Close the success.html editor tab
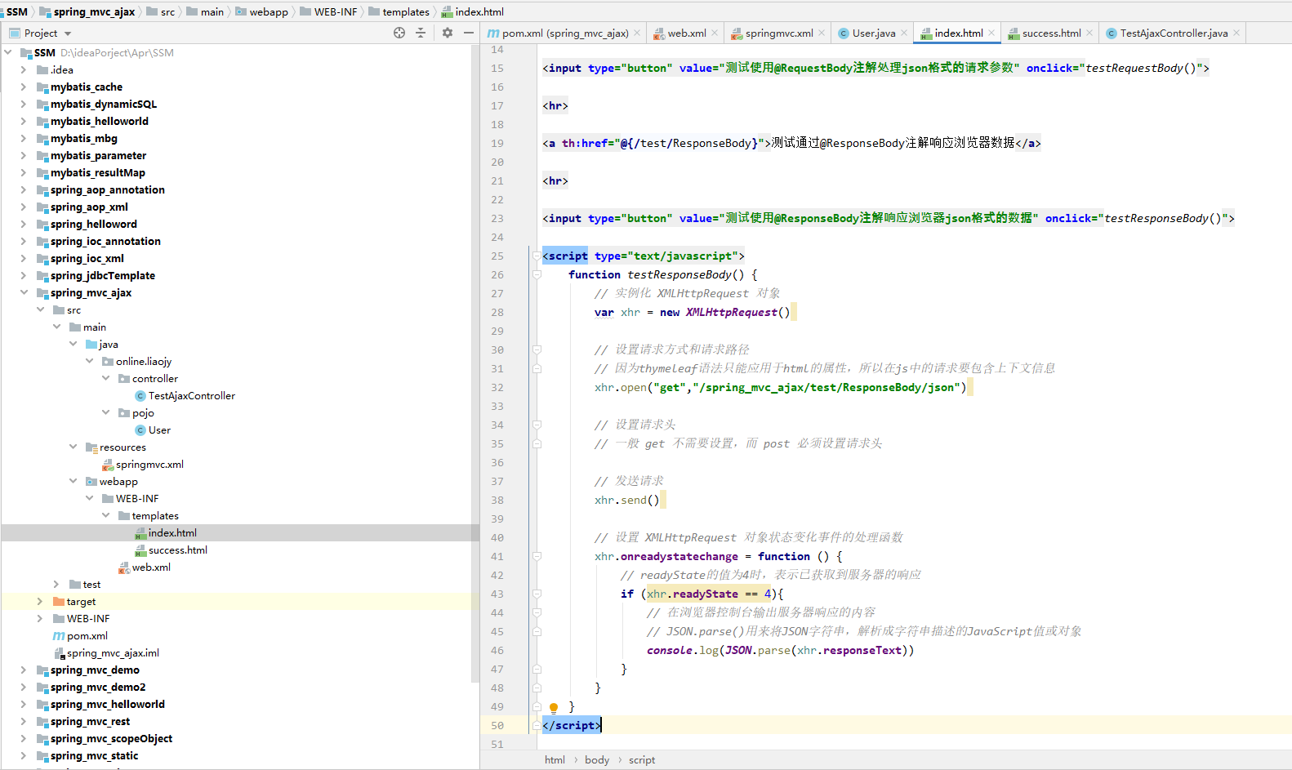This screenshot has height=770, width=1292. tap(1089, 33)
